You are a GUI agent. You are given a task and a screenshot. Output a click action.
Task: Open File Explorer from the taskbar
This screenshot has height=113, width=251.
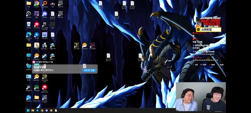click(x=33, y=110)
